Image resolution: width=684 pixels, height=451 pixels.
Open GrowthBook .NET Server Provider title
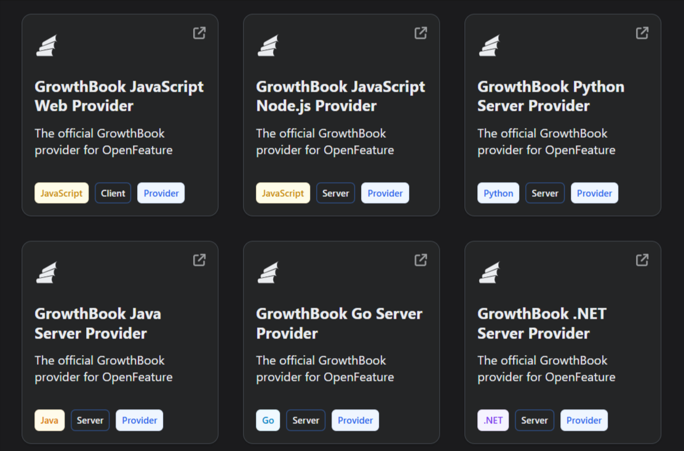[x=542, y=324]
